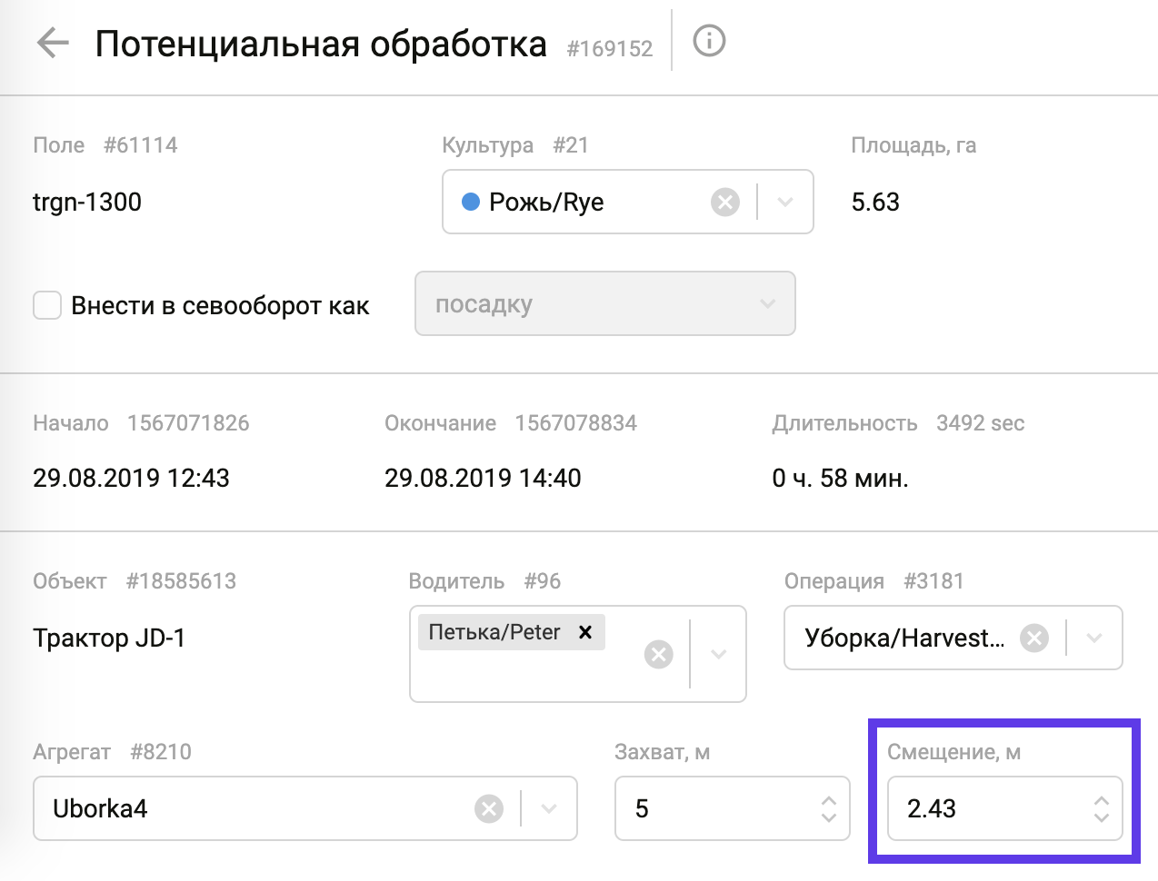Click the blue dot beside Рожь/Rye
The image size is (1158, 881).
click(x=471, y=202)
